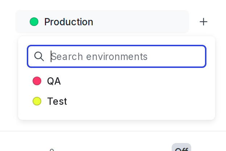Collapse the environment selector showing Production
Screen dimensions: 226x151
(x=102, y=22)
